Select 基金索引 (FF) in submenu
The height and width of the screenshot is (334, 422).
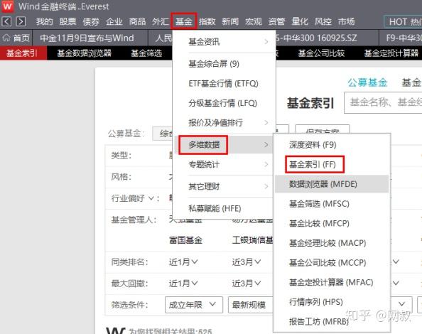coord(332,164)
